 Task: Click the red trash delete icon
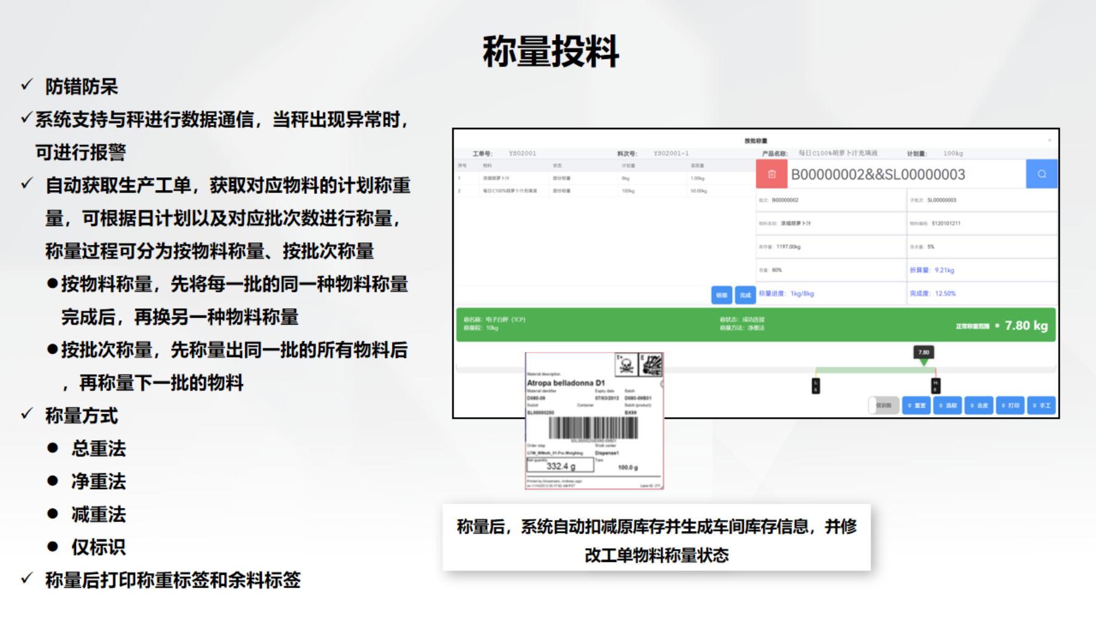click(771, 174)
